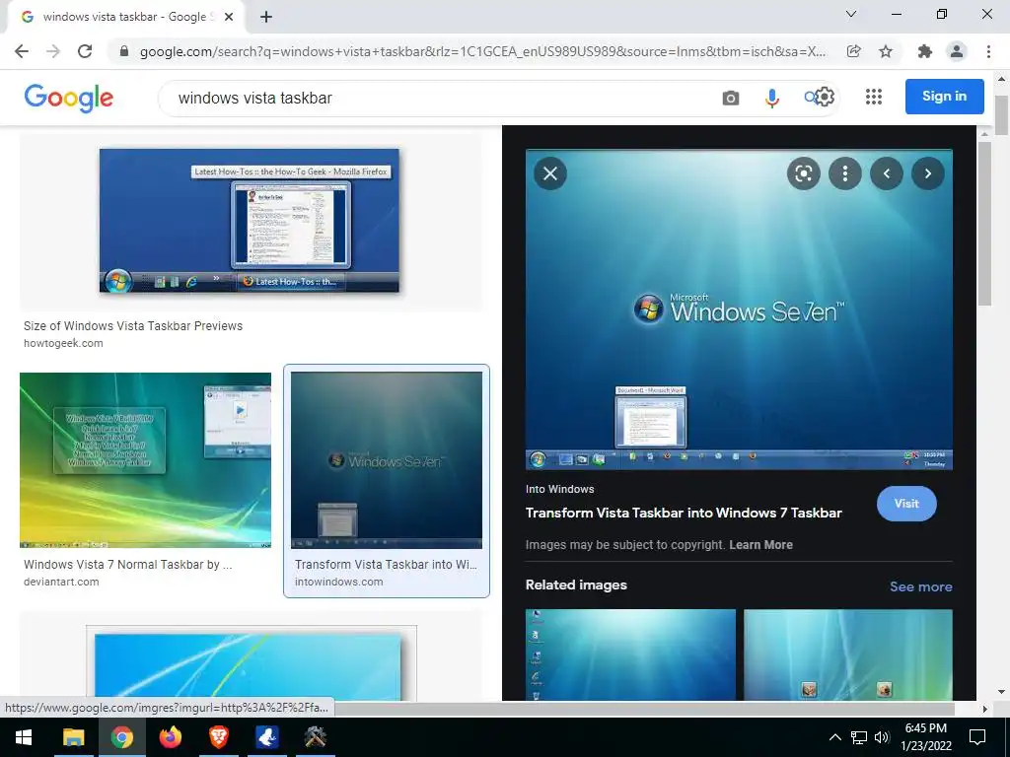Reload the Google search page

tap(85, 51)
